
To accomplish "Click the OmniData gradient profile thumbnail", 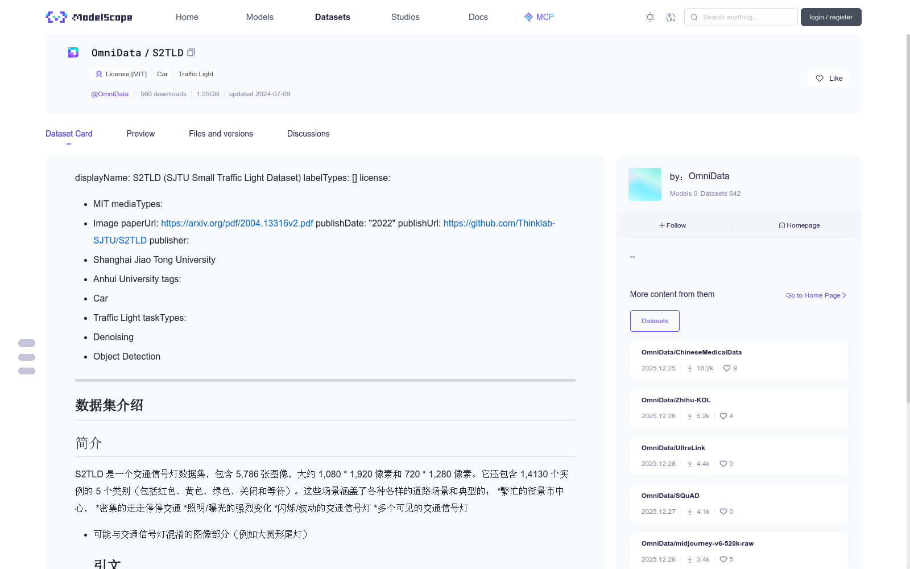I will 645,184.
